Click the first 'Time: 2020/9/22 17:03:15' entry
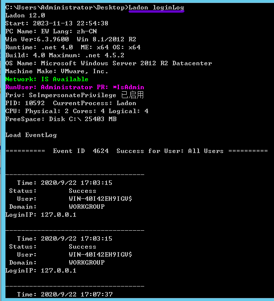This screenshot has height=301, width=274. [x=65, y=183]
